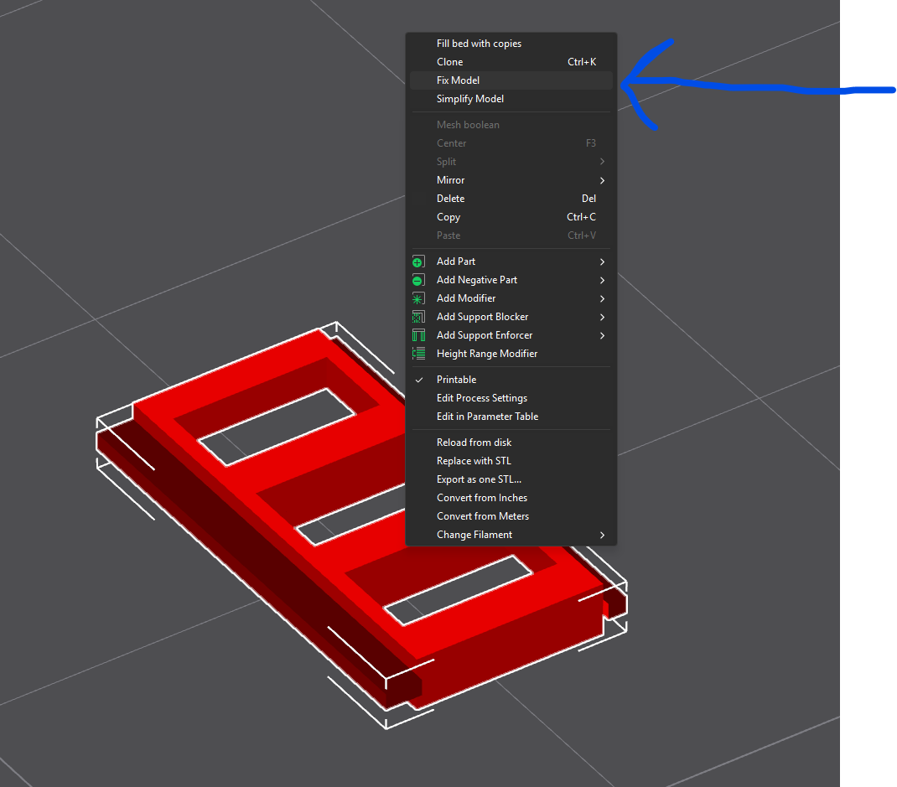Toggle the Printable checkmark option
The height and width of the screenshot is (787, 897).
click(456, 380)
